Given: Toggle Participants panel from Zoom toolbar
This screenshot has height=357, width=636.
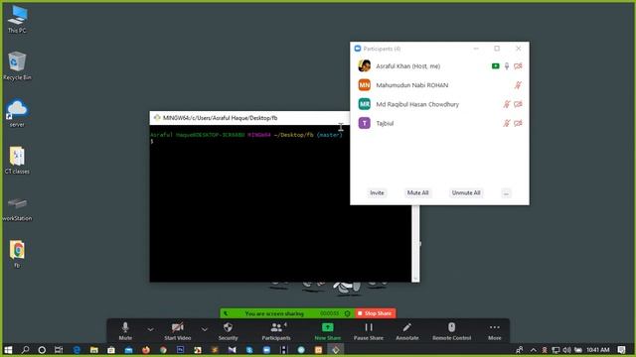Looking at the screenshot, I should point(276,330).
